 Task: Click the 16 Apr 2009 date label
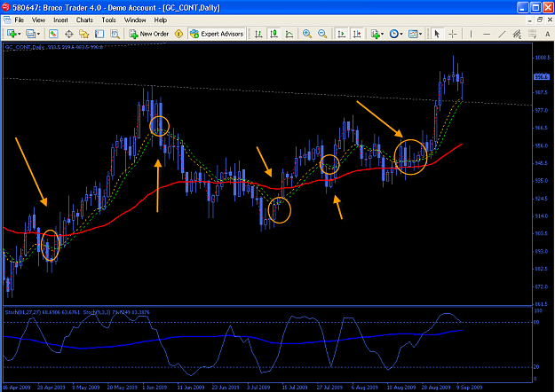coord(17,388)
